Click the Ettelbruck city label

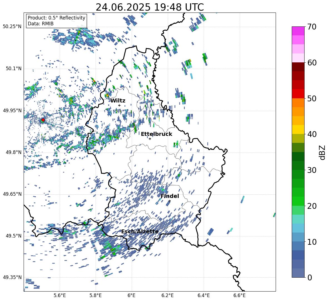pos(156,134)
